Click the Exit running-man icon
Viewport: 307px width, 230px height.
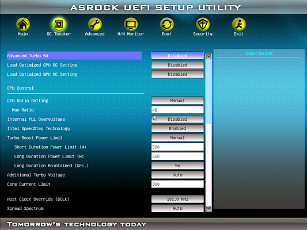click(x=238, y=24)
